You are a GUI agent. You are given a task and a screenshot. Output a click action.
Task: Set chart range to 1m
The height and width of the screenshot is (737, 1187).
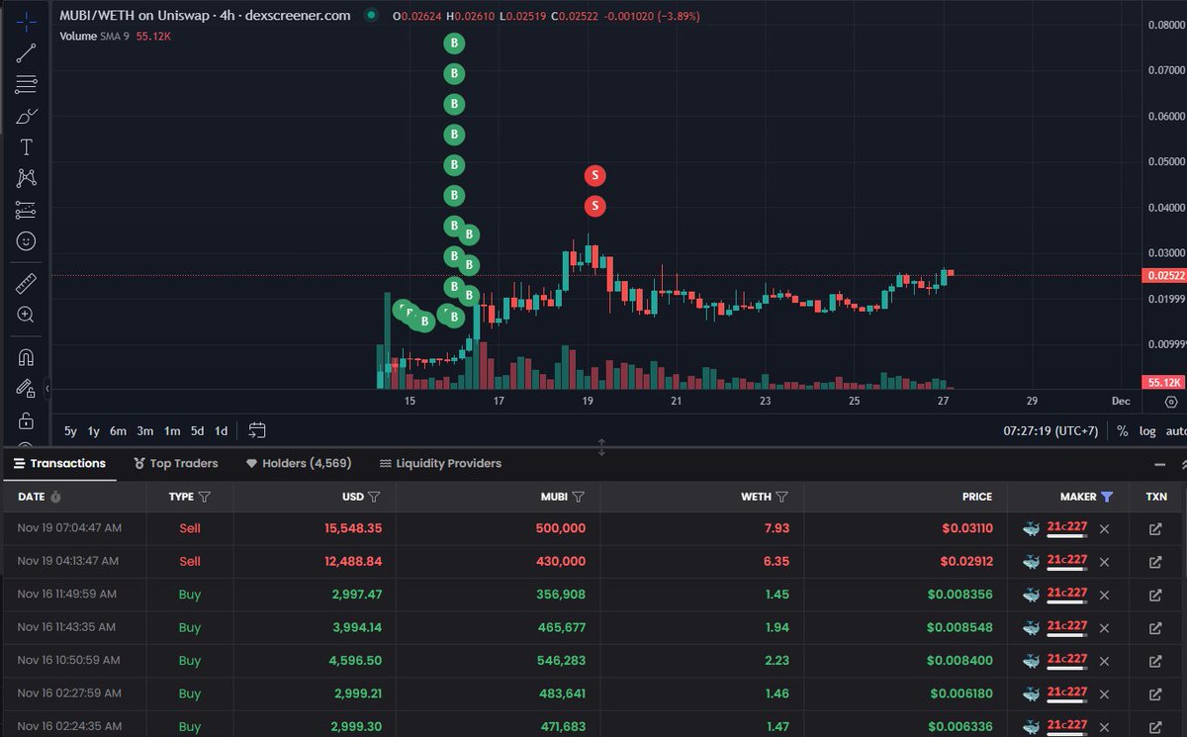(x=172, y=431)
